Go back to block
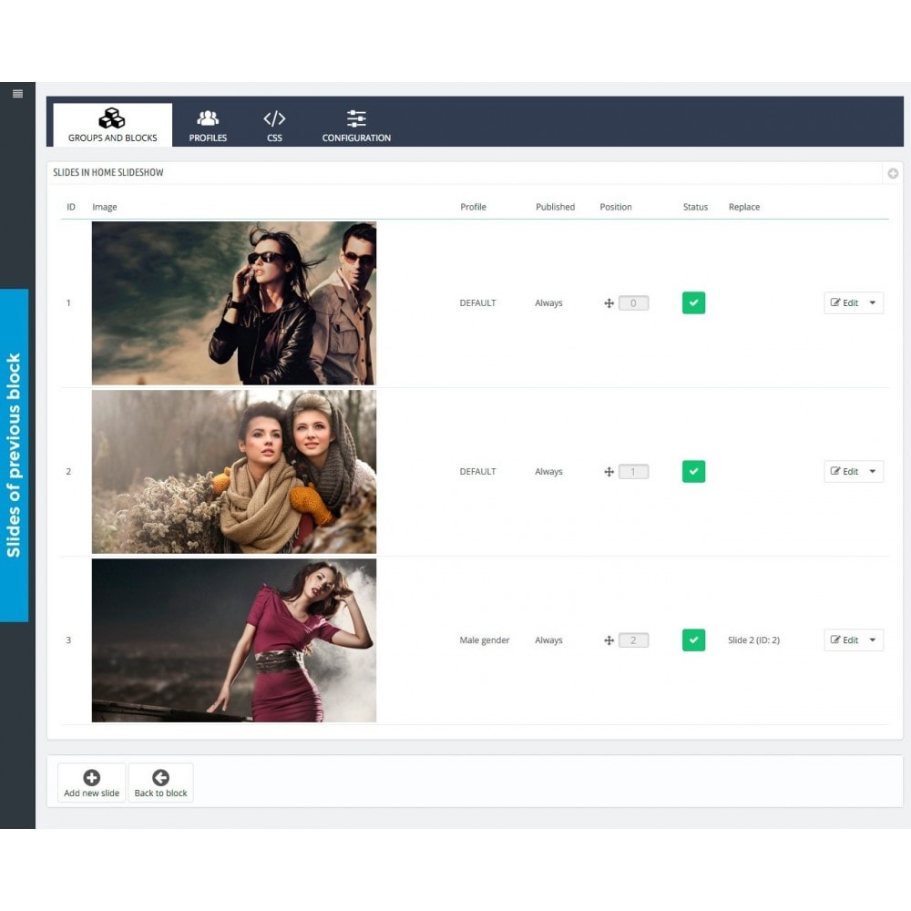The height and width of the screenshot is (911, 911). click(161, 783)
